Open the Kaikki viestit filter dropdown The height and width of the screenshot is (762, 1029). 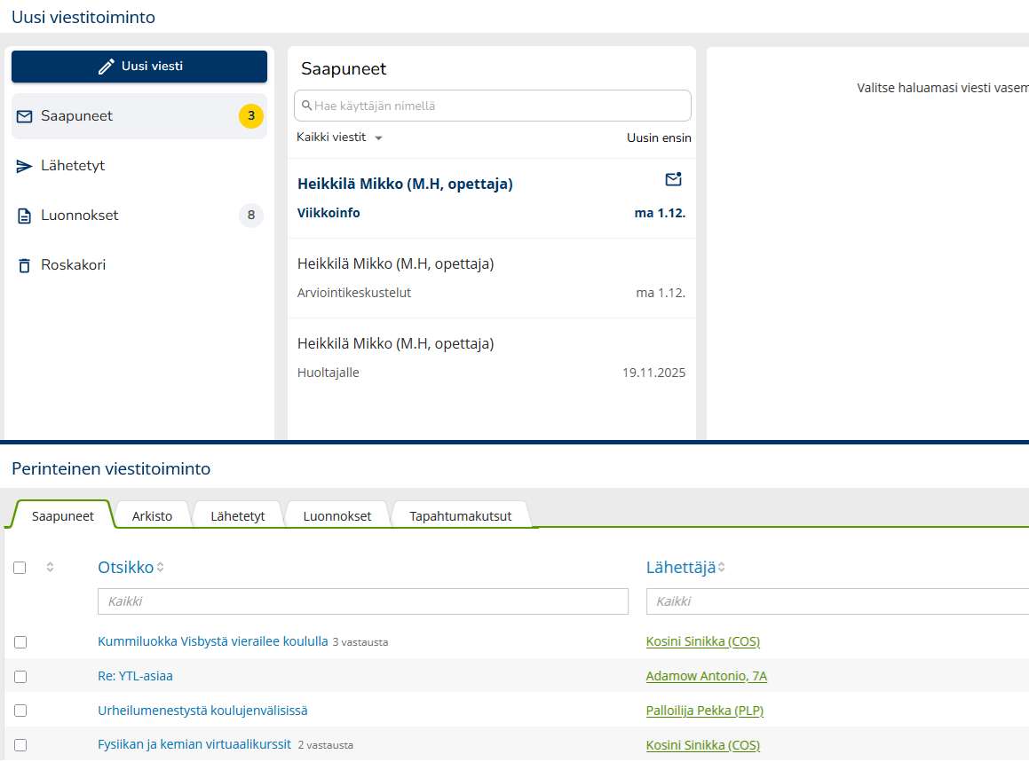(x=340, y=137)
